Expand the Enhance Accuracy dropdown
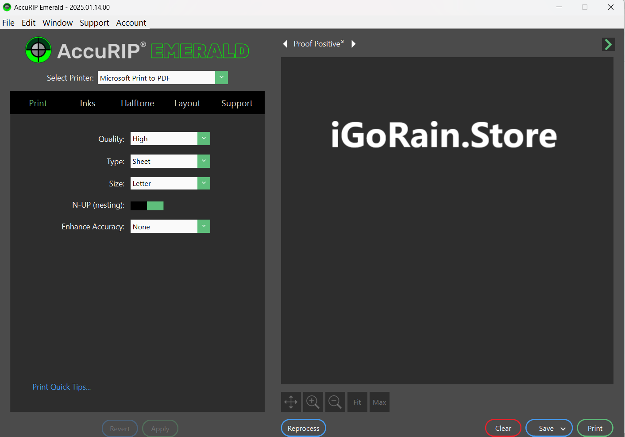 [204, 227]
